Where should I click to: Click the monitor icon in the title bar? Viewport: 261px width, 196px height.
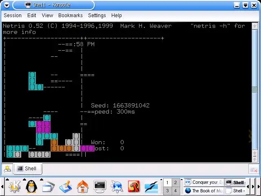(x=28, y=5)
